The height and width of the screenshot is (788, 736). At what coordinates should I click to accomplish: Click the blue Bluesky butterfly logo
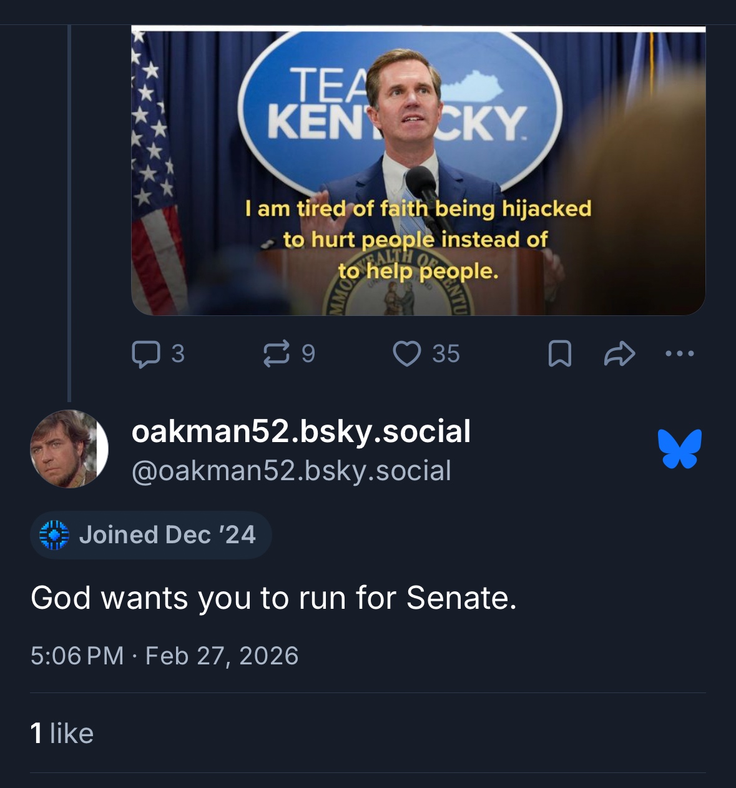679,449
